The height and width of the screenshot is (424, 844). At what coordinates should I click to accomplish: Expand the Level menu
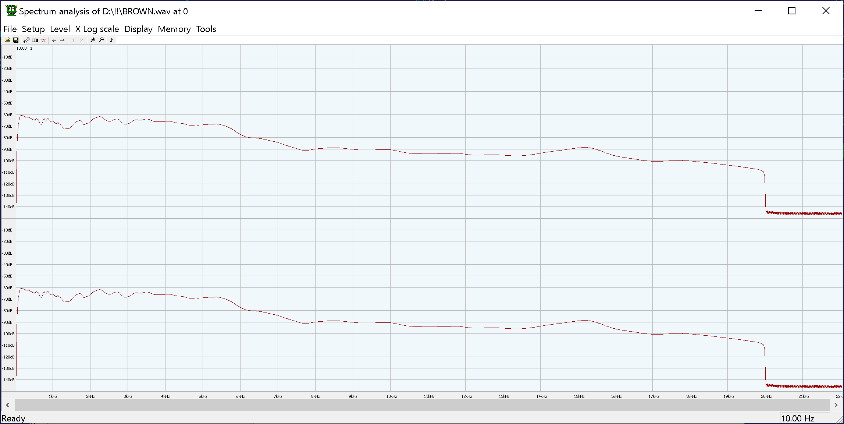pos(60,29)
